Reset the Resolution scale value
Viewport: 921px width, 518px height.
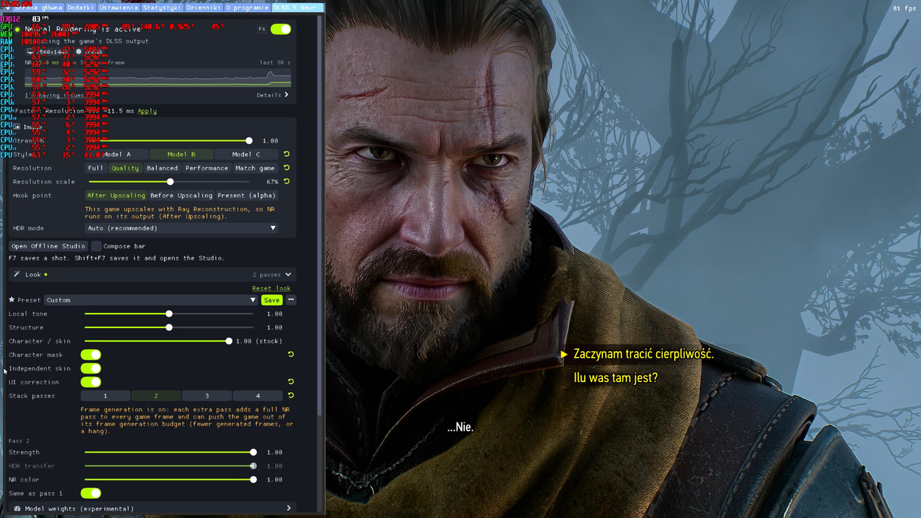286,181
